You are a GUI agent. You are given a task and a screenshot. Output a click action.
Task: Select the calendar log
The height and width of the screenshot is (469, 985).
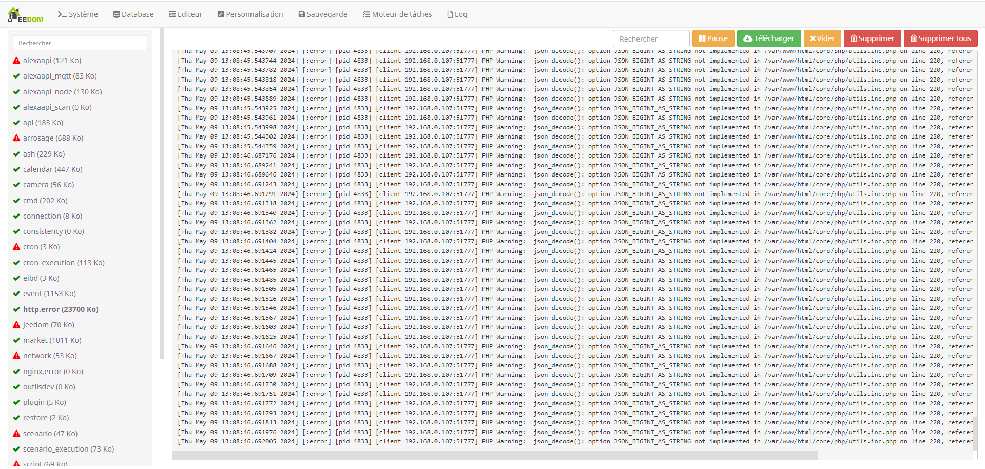tap(52, 169)
